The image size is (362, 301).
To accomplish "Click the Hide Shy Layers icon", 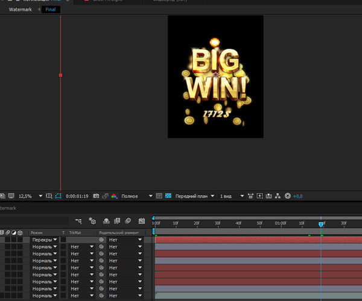I will [x=106, y=221].
